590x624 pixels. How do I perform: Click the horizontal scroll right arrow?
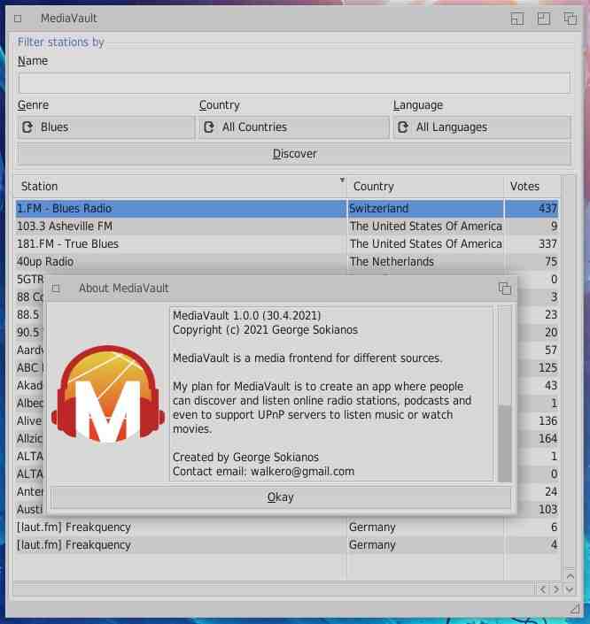click(556, 589)
